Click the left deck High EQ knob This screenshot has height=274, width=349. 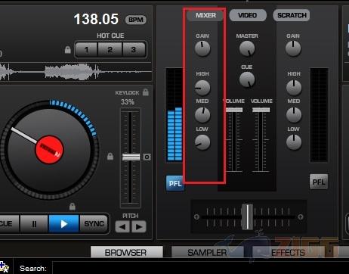pos(202,88)
